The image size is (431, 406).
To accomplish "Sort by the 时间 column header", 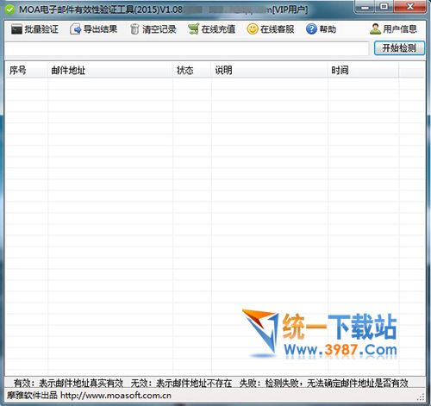I will [364, 70].
